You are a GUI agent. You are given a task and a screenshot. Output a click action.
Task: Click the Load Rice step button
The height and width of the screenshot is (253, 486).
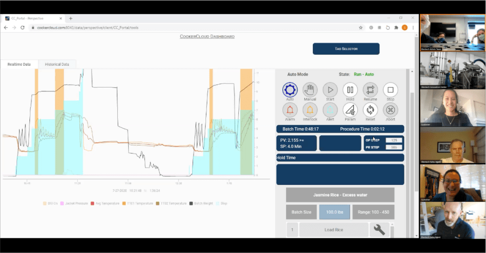click(334, 230)
